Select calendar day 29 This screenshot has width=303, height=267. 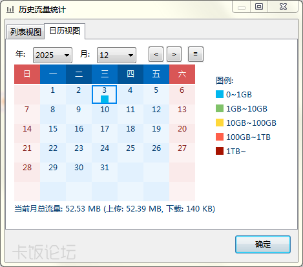53,172
